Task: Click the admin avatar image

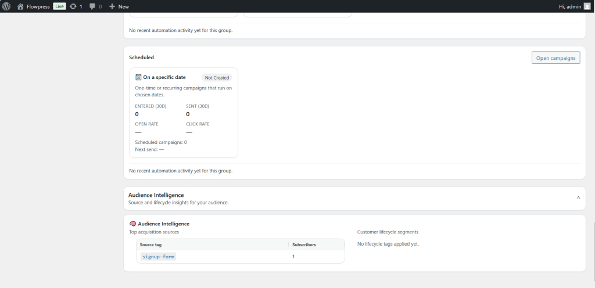Action: point(587,6)
